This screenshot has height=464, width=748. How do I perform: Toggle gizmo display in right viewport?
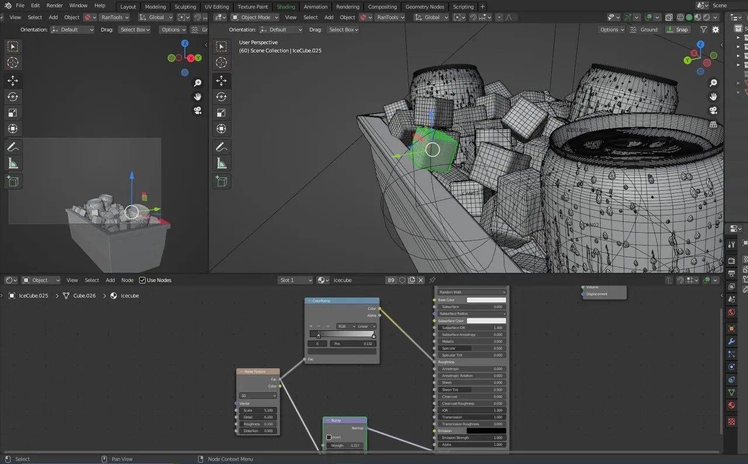pyautogui.click(x=628, y=18)
